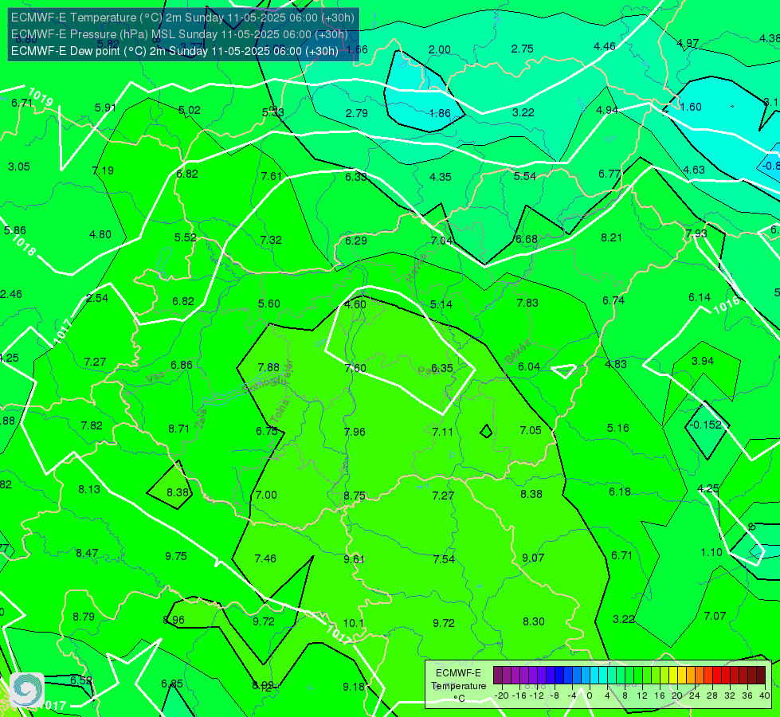Click the dew point value 5.60

click(269, 304)
